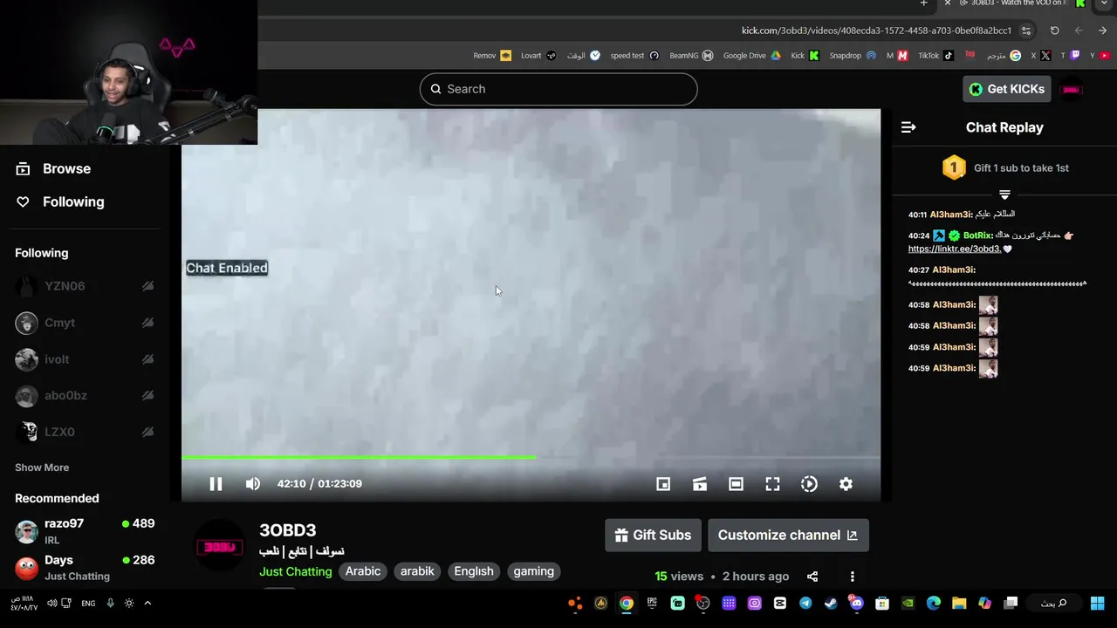
Task: Open CapCut from the taskbar
Action: (780, 604)
